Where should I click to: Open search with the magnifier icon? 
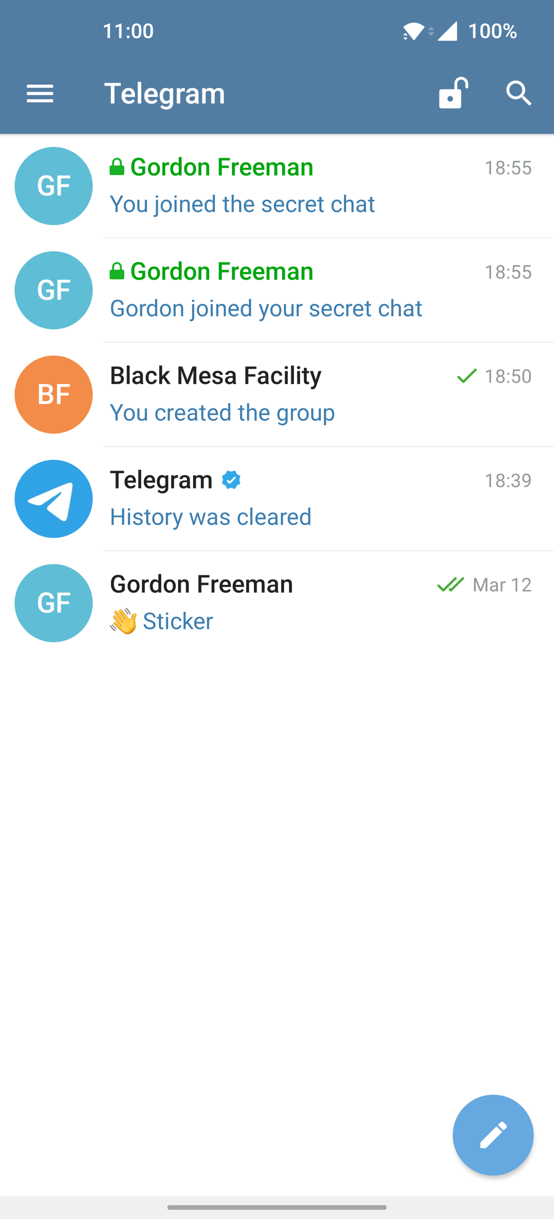[518, 93]
